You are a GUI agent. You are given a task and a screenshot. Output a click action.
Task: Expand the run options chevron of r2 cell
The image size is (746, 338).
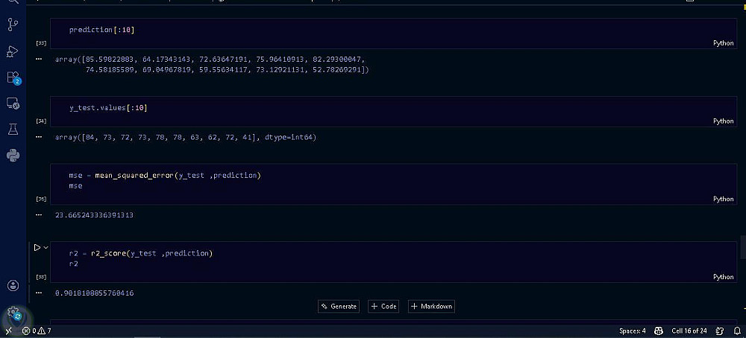coord(46,247)
